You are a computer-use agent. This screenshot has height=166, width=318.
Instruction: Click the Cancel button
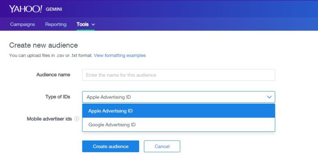click(x=162, y=146)
